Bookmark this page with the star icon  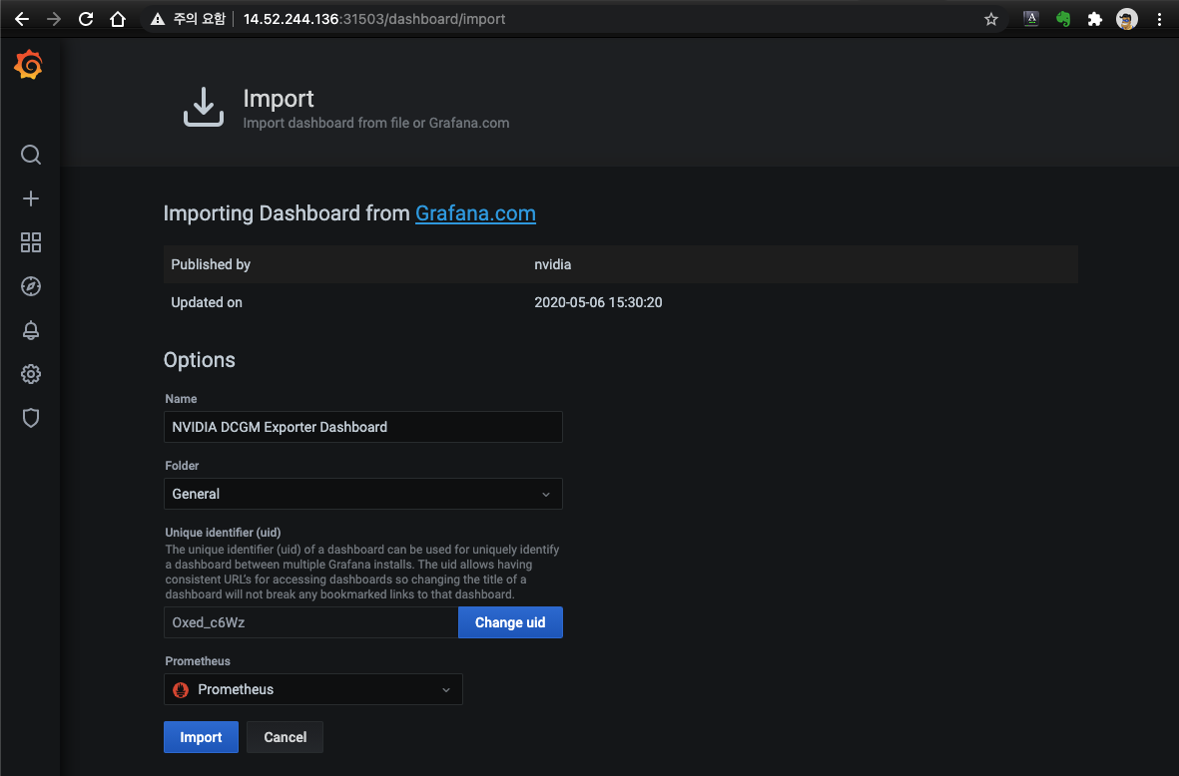pos(991,20)
